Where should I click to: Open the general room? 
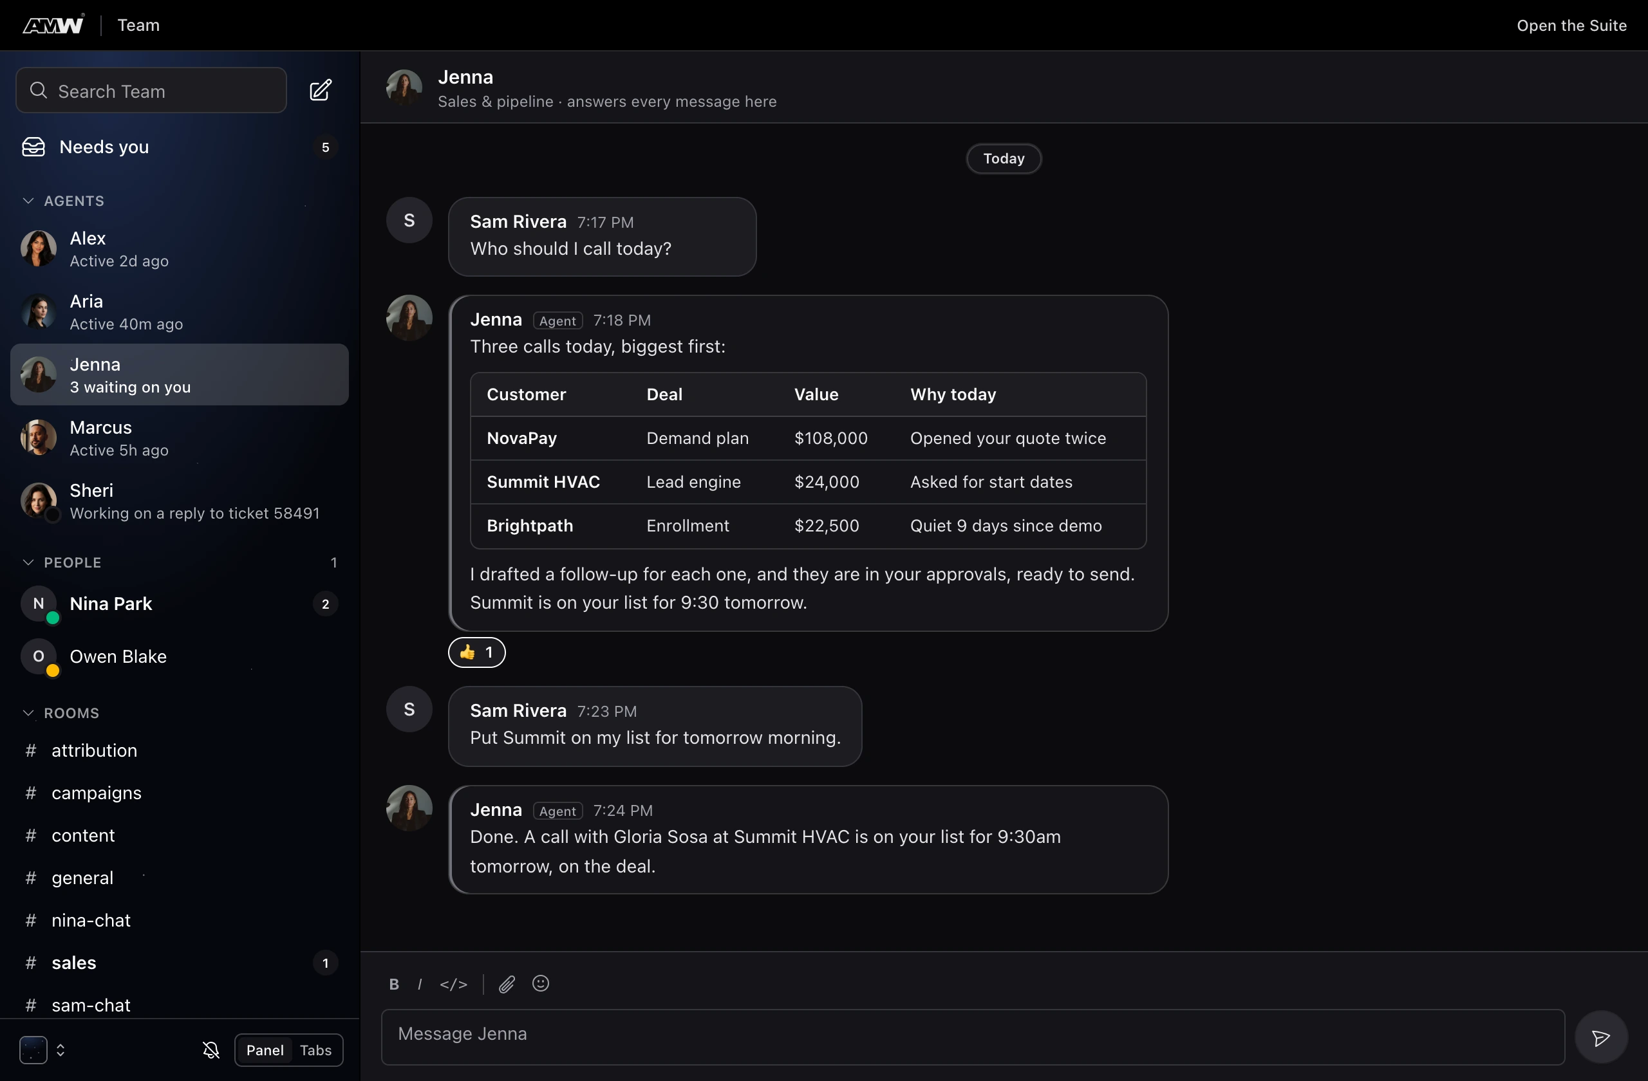(x=180, y=878)
